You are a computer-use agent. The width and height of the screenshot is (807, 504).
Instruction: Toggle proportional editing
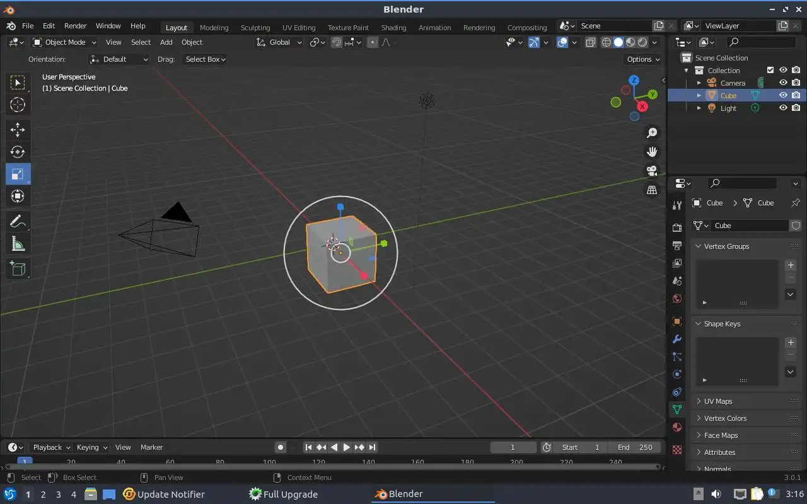(373, 42)
